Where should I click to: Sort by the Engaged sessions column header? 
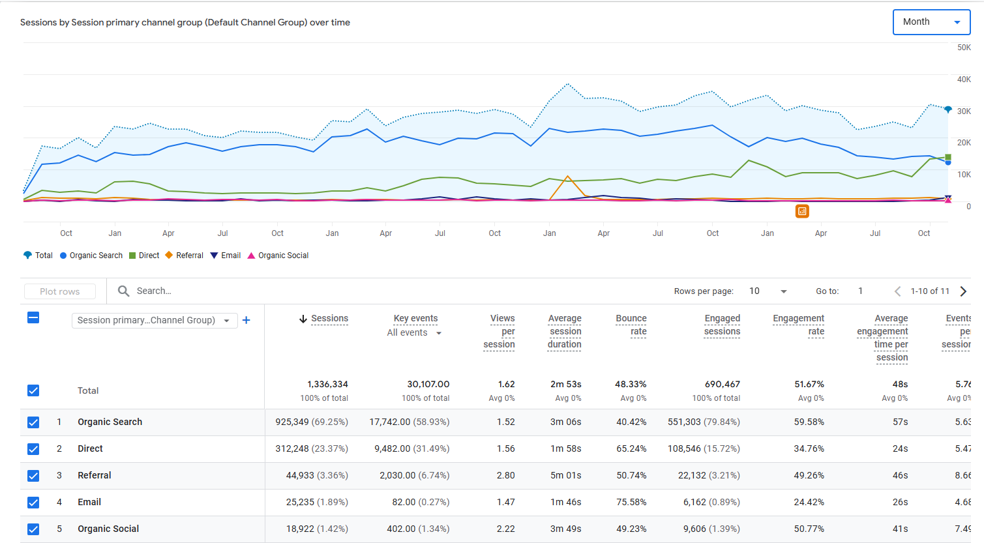[722, 325]
